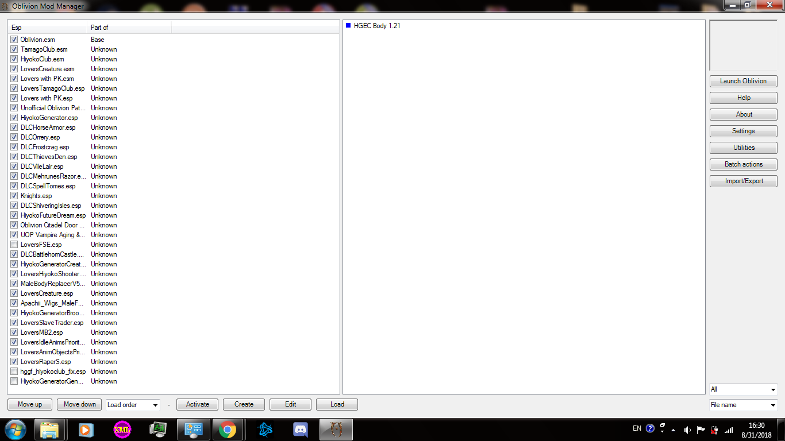Click the Load button
The width and height of the screenshot is (785, 441).
(337, 404)
